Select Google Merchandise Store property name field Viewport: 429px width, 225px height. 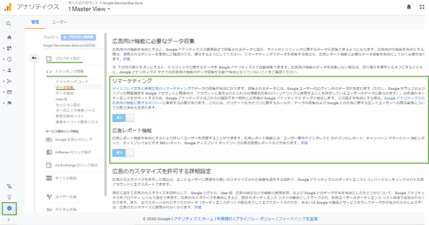[x=70, y=46]
